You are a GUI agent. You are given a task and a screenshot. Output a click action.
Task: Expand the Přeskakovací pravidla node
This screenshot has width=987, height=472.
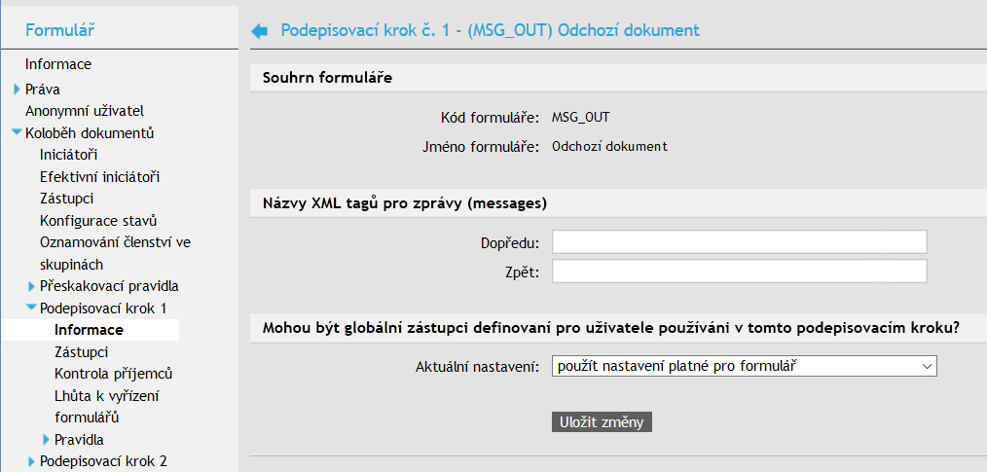click(32, 286)
